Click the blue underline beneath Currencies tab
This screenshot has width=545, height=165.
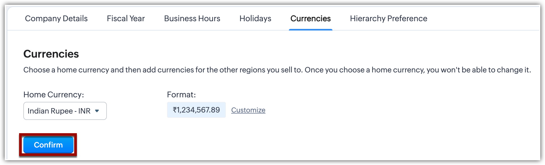pyautogui.click(x=310, y=30)
